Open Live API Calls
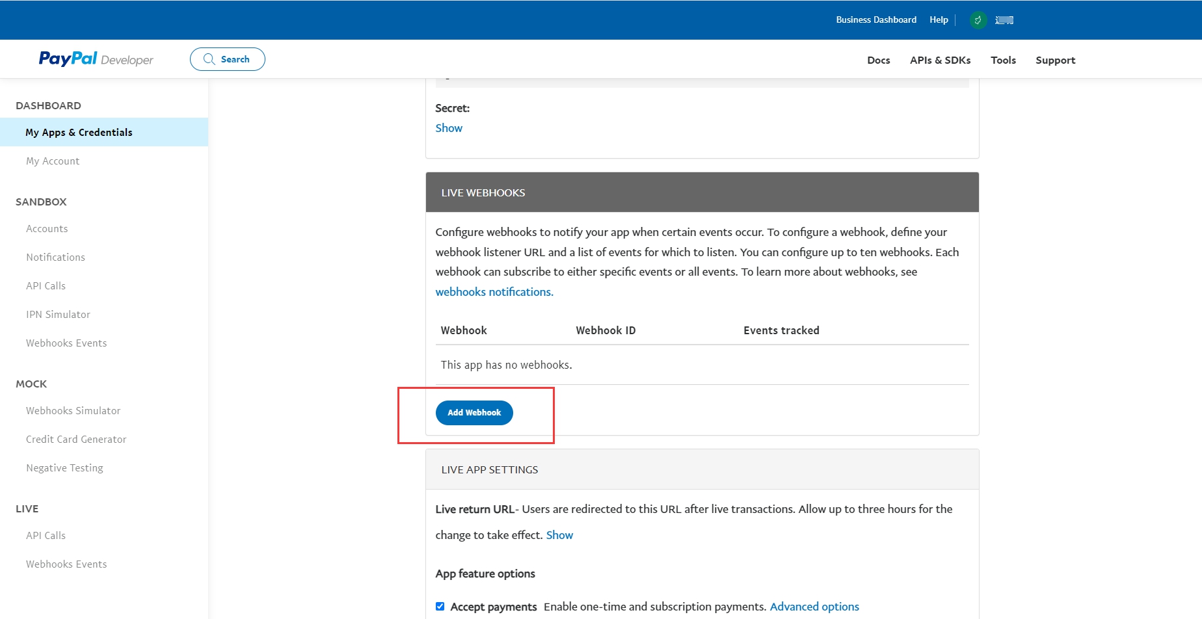This screenshot has width=1202, height=619. click(x=46, y=536)
